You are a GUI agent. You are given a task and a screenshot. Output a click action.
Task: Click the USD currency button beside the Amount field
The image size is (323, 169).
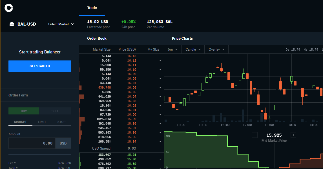[x=63, y=143]
